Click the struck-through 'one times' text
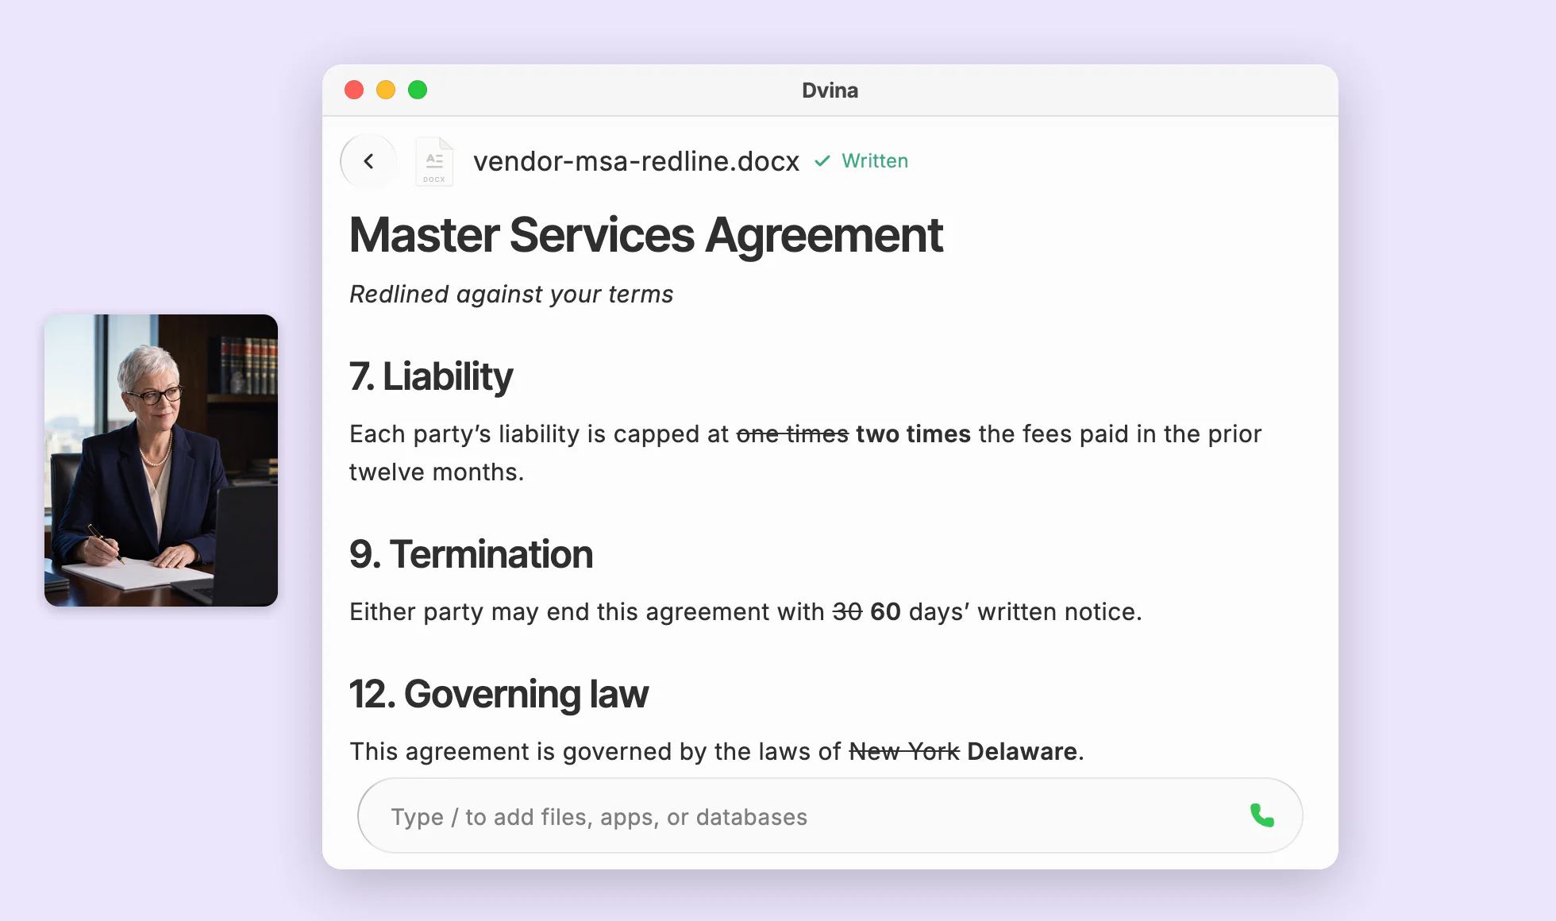Screen dimensions: 1556x921 tap(792, 434)
